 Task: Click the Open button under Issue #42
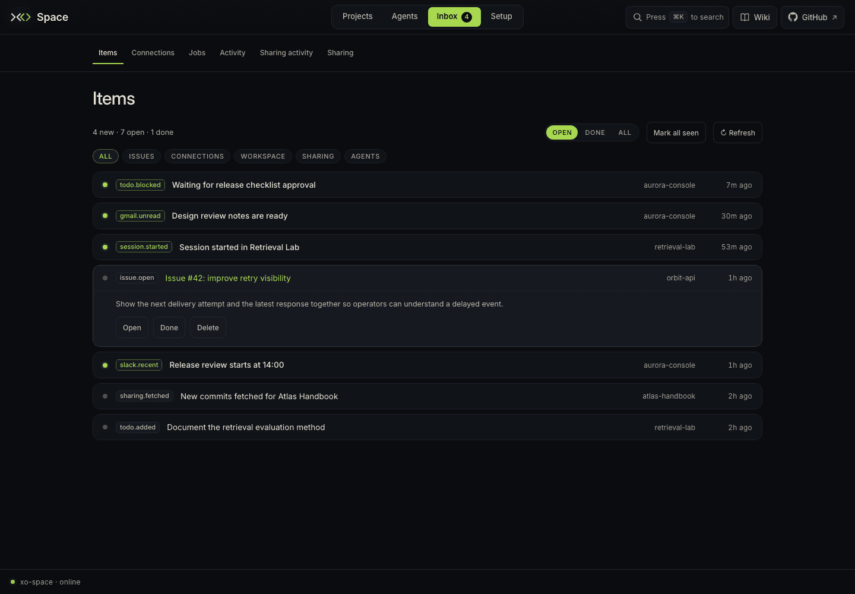click(x=132, y=327)
